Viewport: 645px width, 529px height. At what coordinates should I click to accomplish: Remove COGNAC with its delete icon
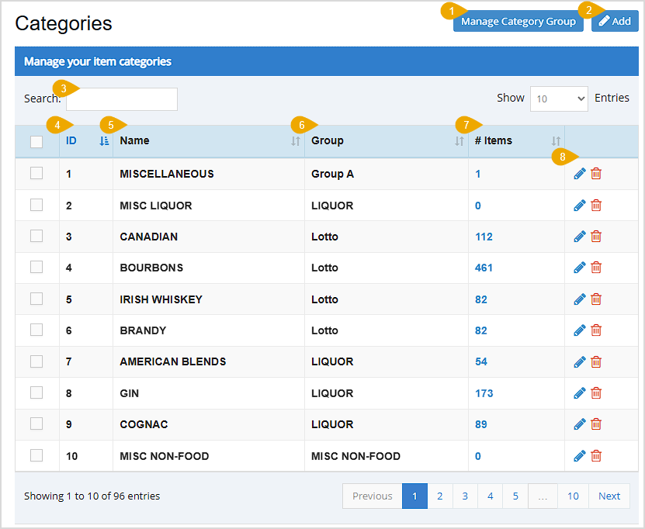[x=595, y=424]
